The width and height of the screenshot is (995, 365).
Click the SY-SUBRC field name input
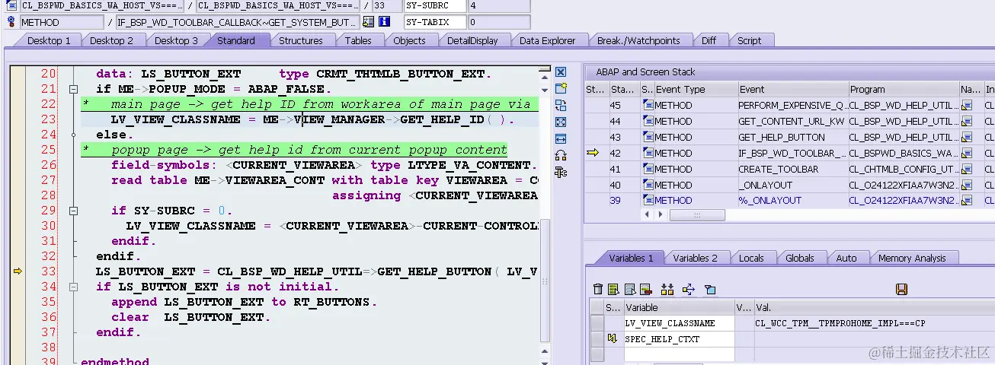click(435, 5)
